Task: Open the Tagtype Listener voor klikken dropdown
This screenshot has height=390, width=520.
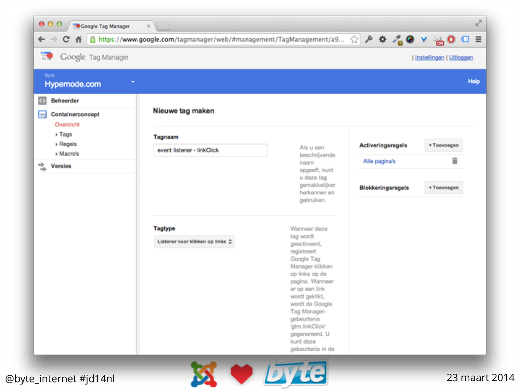Action: (x=194, y=241)
